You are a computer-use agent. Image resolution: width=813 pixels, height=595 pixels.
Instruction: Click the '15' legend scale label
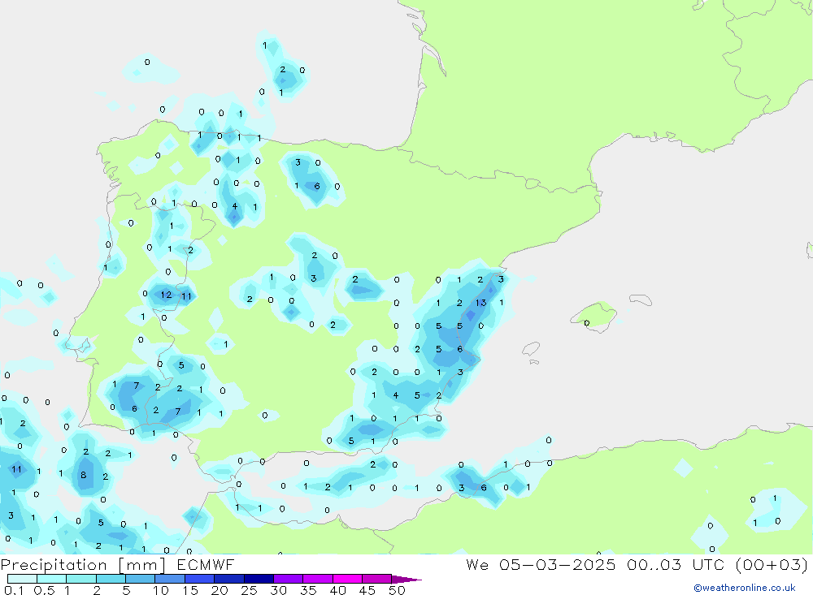(190, 590)
